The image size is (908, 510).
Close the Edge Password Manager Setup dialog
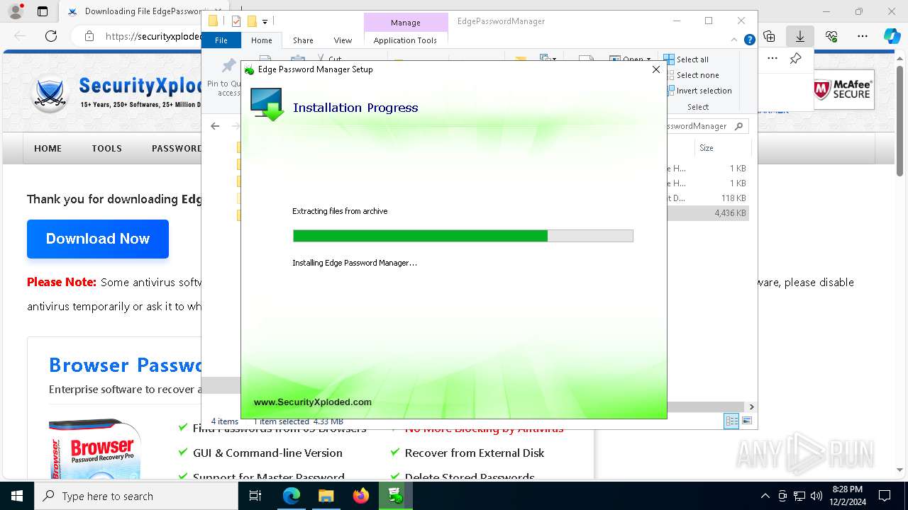656,69
